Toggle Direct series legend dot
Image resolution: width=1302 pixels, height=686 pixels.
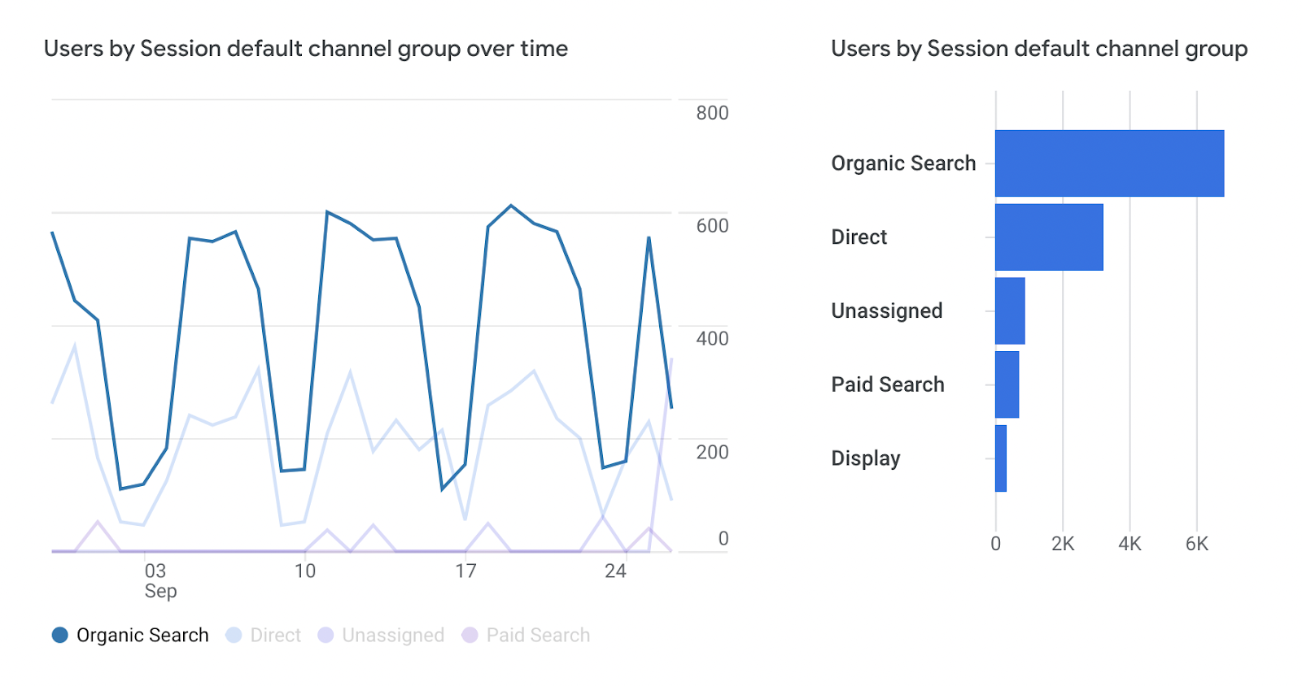coord(234,635)
